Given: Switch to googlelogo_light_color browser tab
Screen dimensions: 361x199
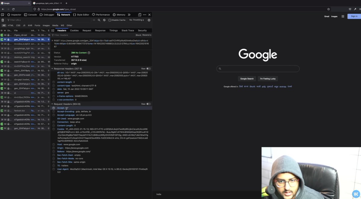Looking at the screenshot, I should coord(47,3).
